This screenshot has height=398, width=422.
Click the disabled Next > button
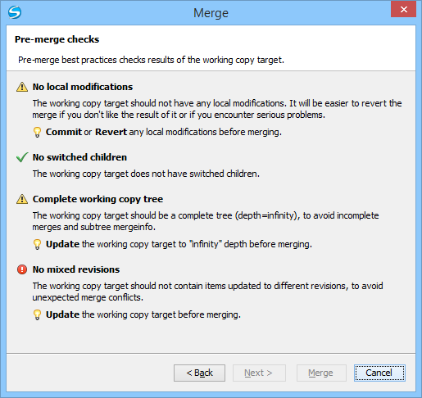[x=259, y=373]
